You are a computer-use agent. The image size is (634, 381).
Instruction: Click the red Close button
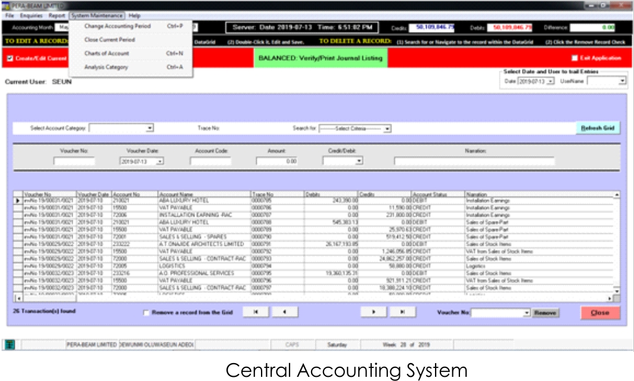(599, 313)
